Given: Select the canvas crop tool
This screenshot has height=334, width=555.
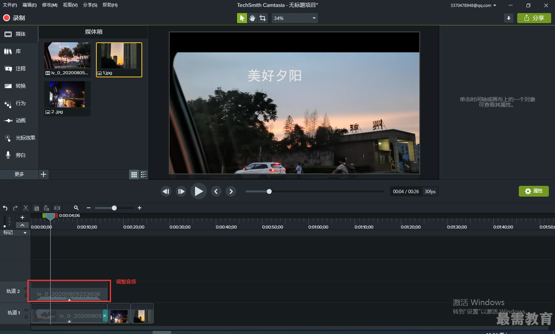Looking at the screenshot, I should tap(262, 18).
